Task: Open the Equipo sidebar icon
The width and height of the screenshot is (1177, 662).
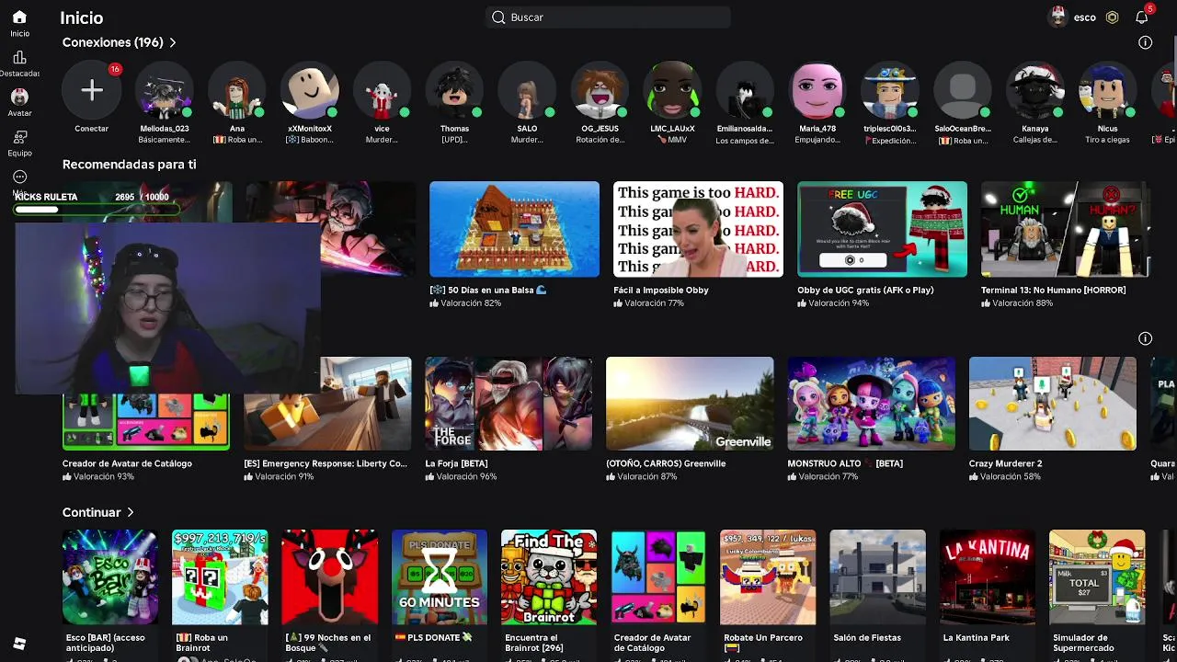Action: 19,137
